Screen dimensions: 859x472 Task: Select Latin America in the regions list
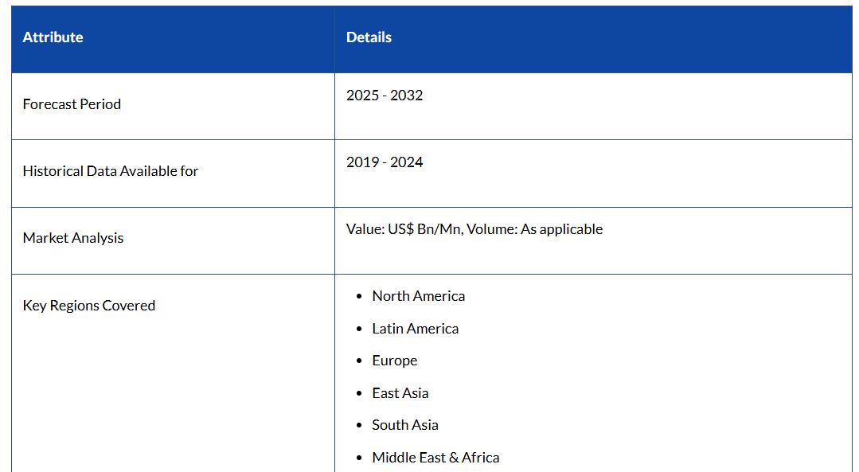click(415, 329)
